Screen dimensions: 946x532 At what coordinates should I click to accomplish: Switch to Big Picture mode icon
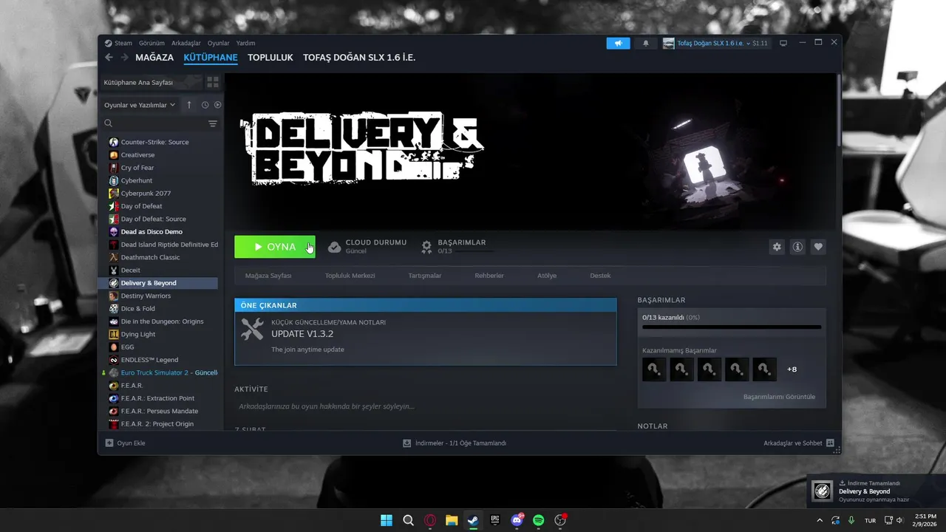click(x=783, y=43)
